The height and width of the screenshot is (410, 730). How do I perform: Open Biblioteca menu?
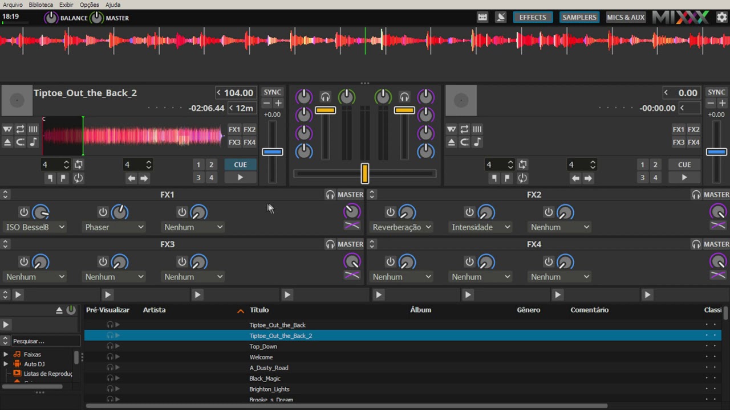(40, 5)
